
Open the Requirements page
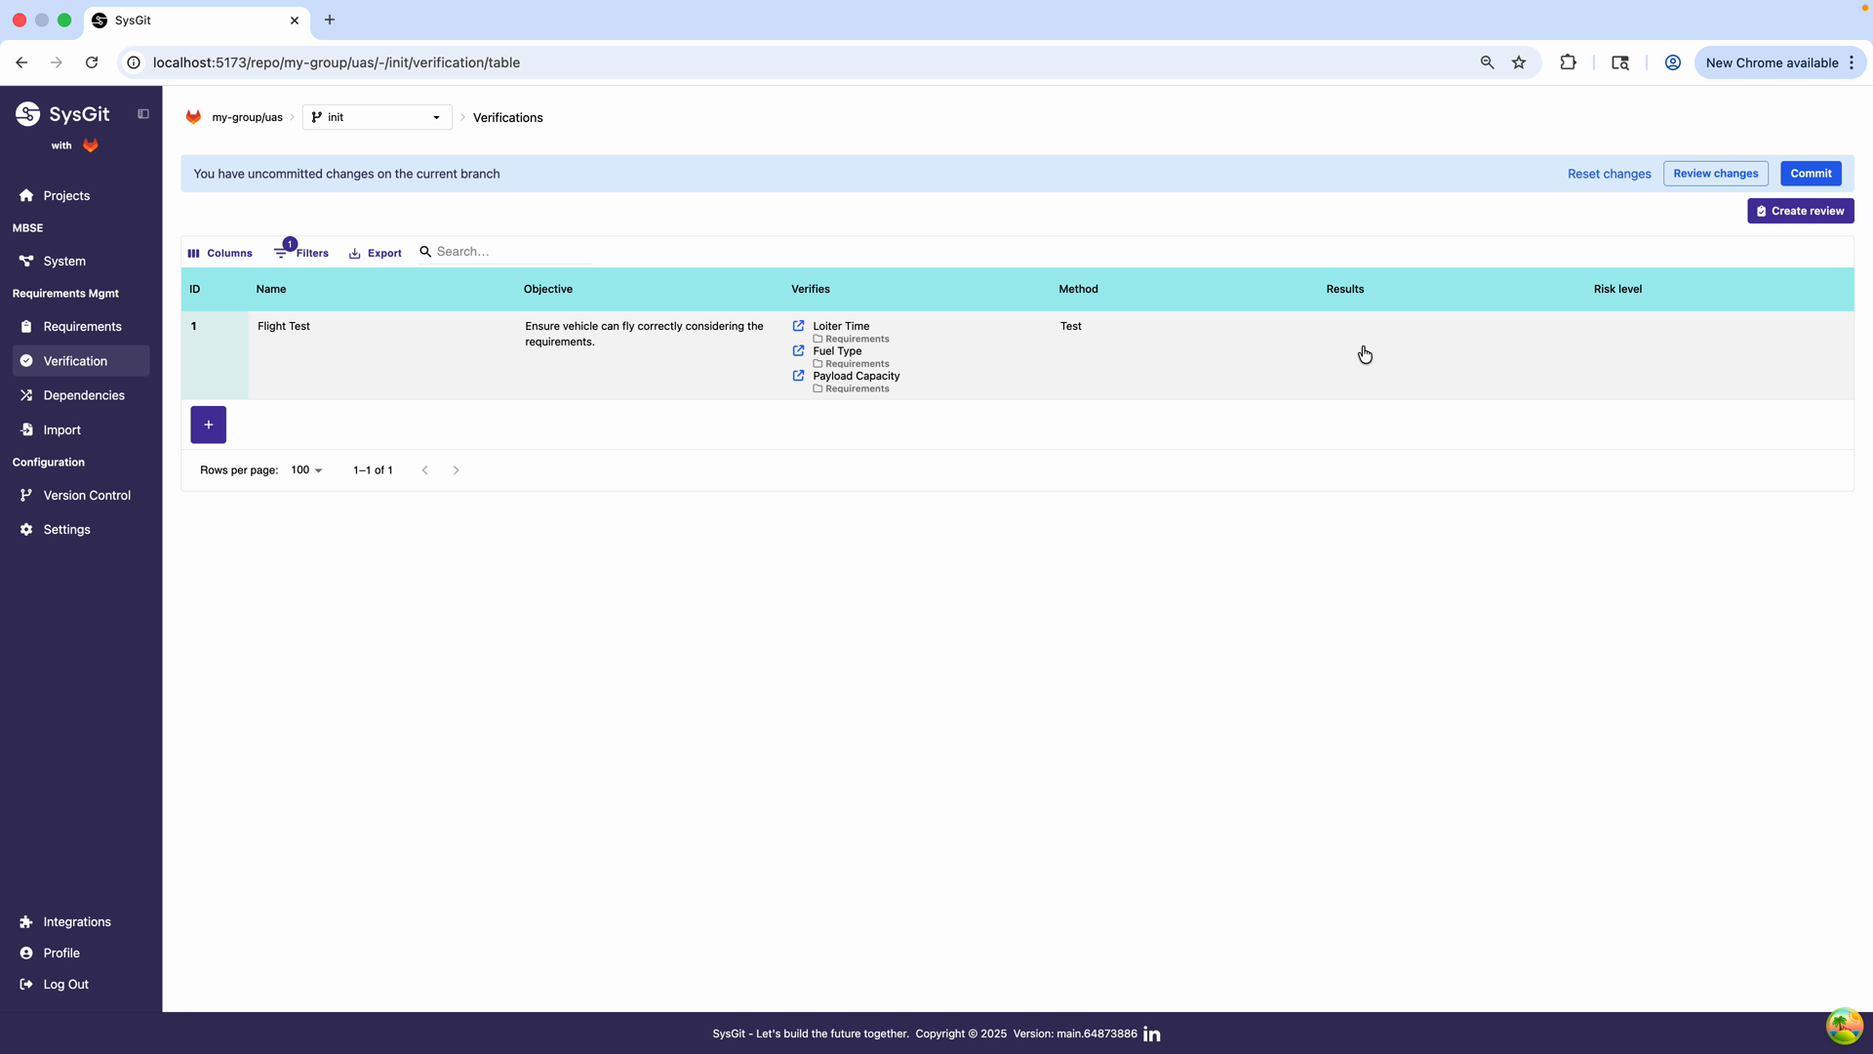coord(82,326)
